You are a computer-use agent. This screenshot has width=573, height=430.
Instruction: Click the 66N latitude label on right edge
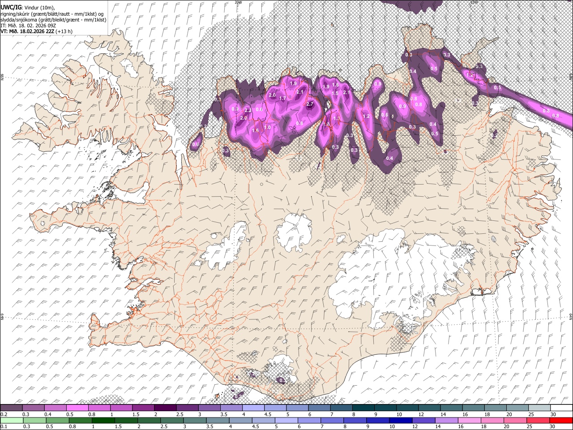pyautogui.click(x=571, y=77)
